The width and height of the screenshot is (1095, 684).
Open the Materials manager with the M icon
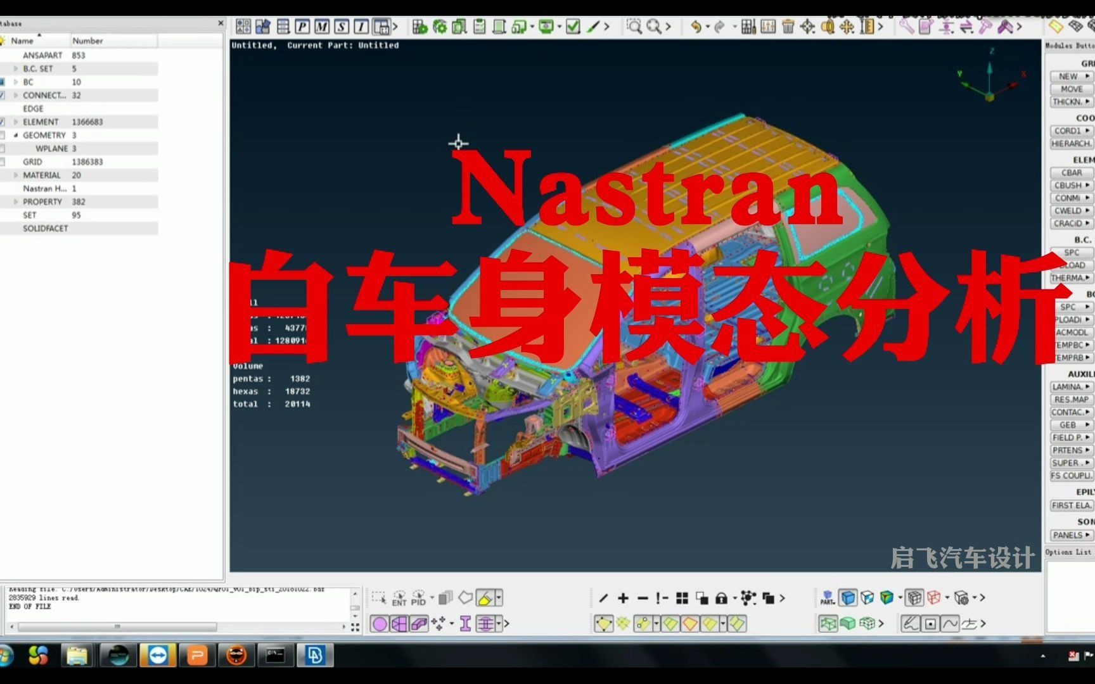click(x=321, y=27)
